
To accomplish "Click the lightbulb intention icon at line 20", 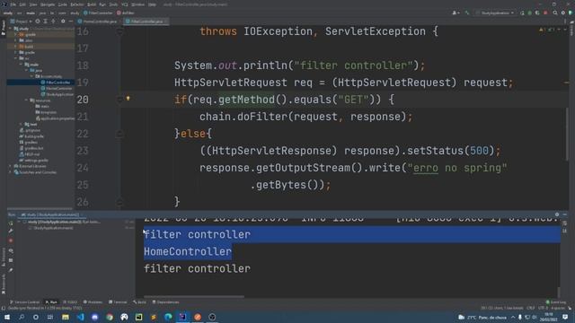I will tap(128, 98).
